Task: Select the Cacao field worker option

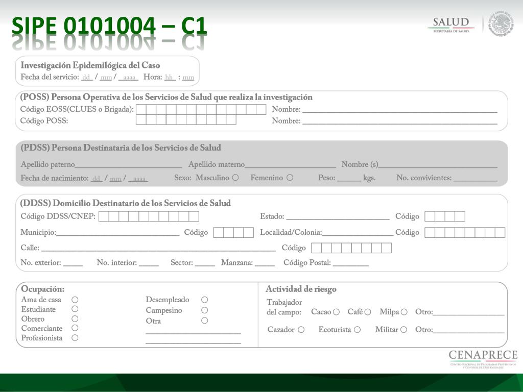Action: click(x=336, y=312)
